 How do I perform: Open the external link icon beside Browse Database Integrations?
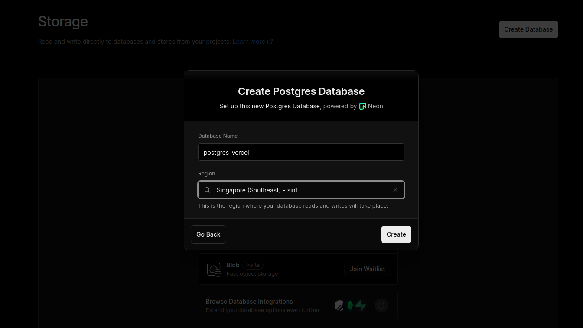[381, 305]
